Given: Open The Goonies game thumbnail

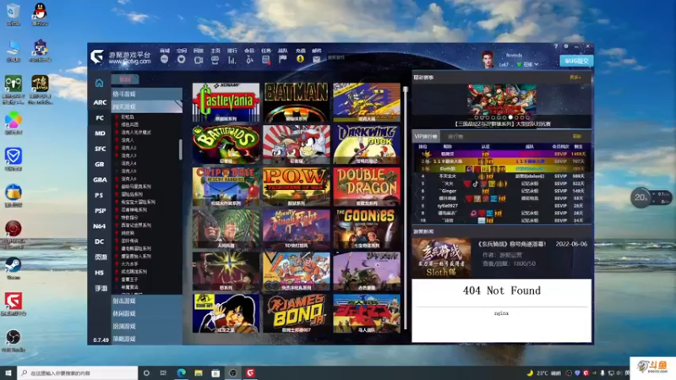Looking at the screenshot, I should click(x=367, y=229).
